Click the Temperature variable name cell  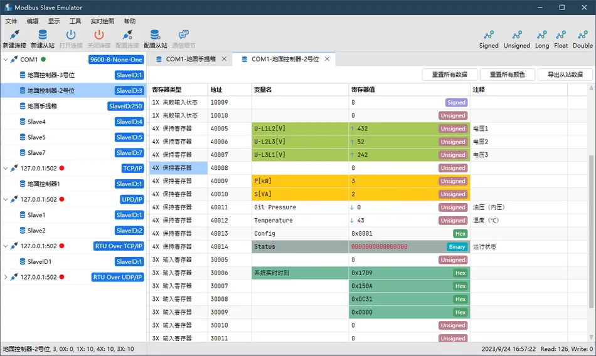300,221
